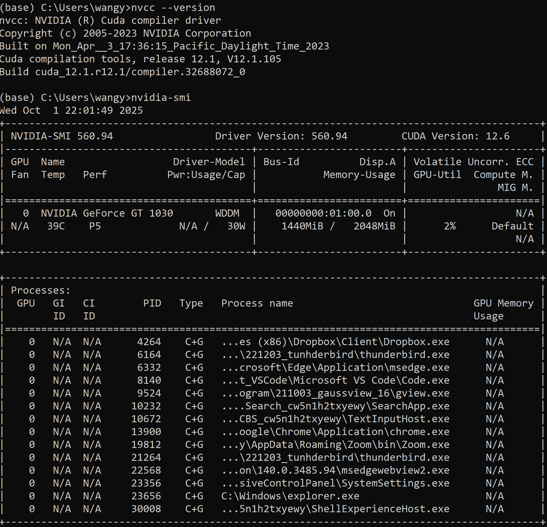Click the nvcc --version command text
The width and height of the screenshot is (547, 527).
173,8
